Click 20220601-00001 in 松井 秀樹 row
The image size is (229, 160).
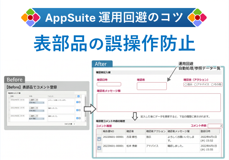(113, 146)
